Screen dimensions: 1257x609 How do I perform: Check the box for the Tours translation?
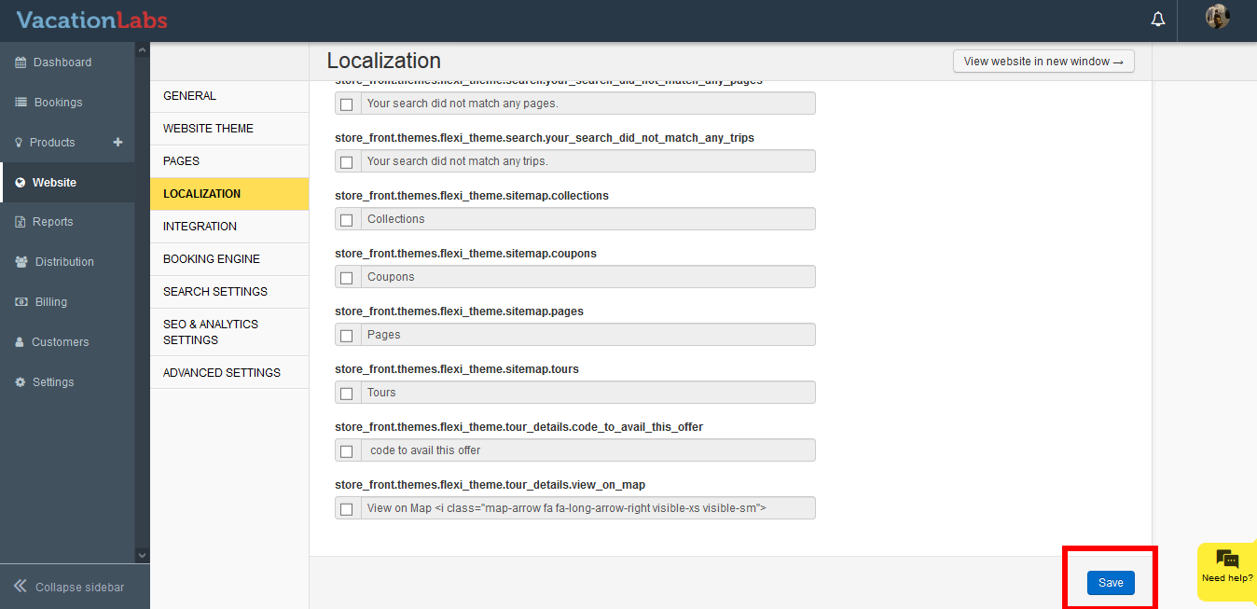[x=347, y=394]
